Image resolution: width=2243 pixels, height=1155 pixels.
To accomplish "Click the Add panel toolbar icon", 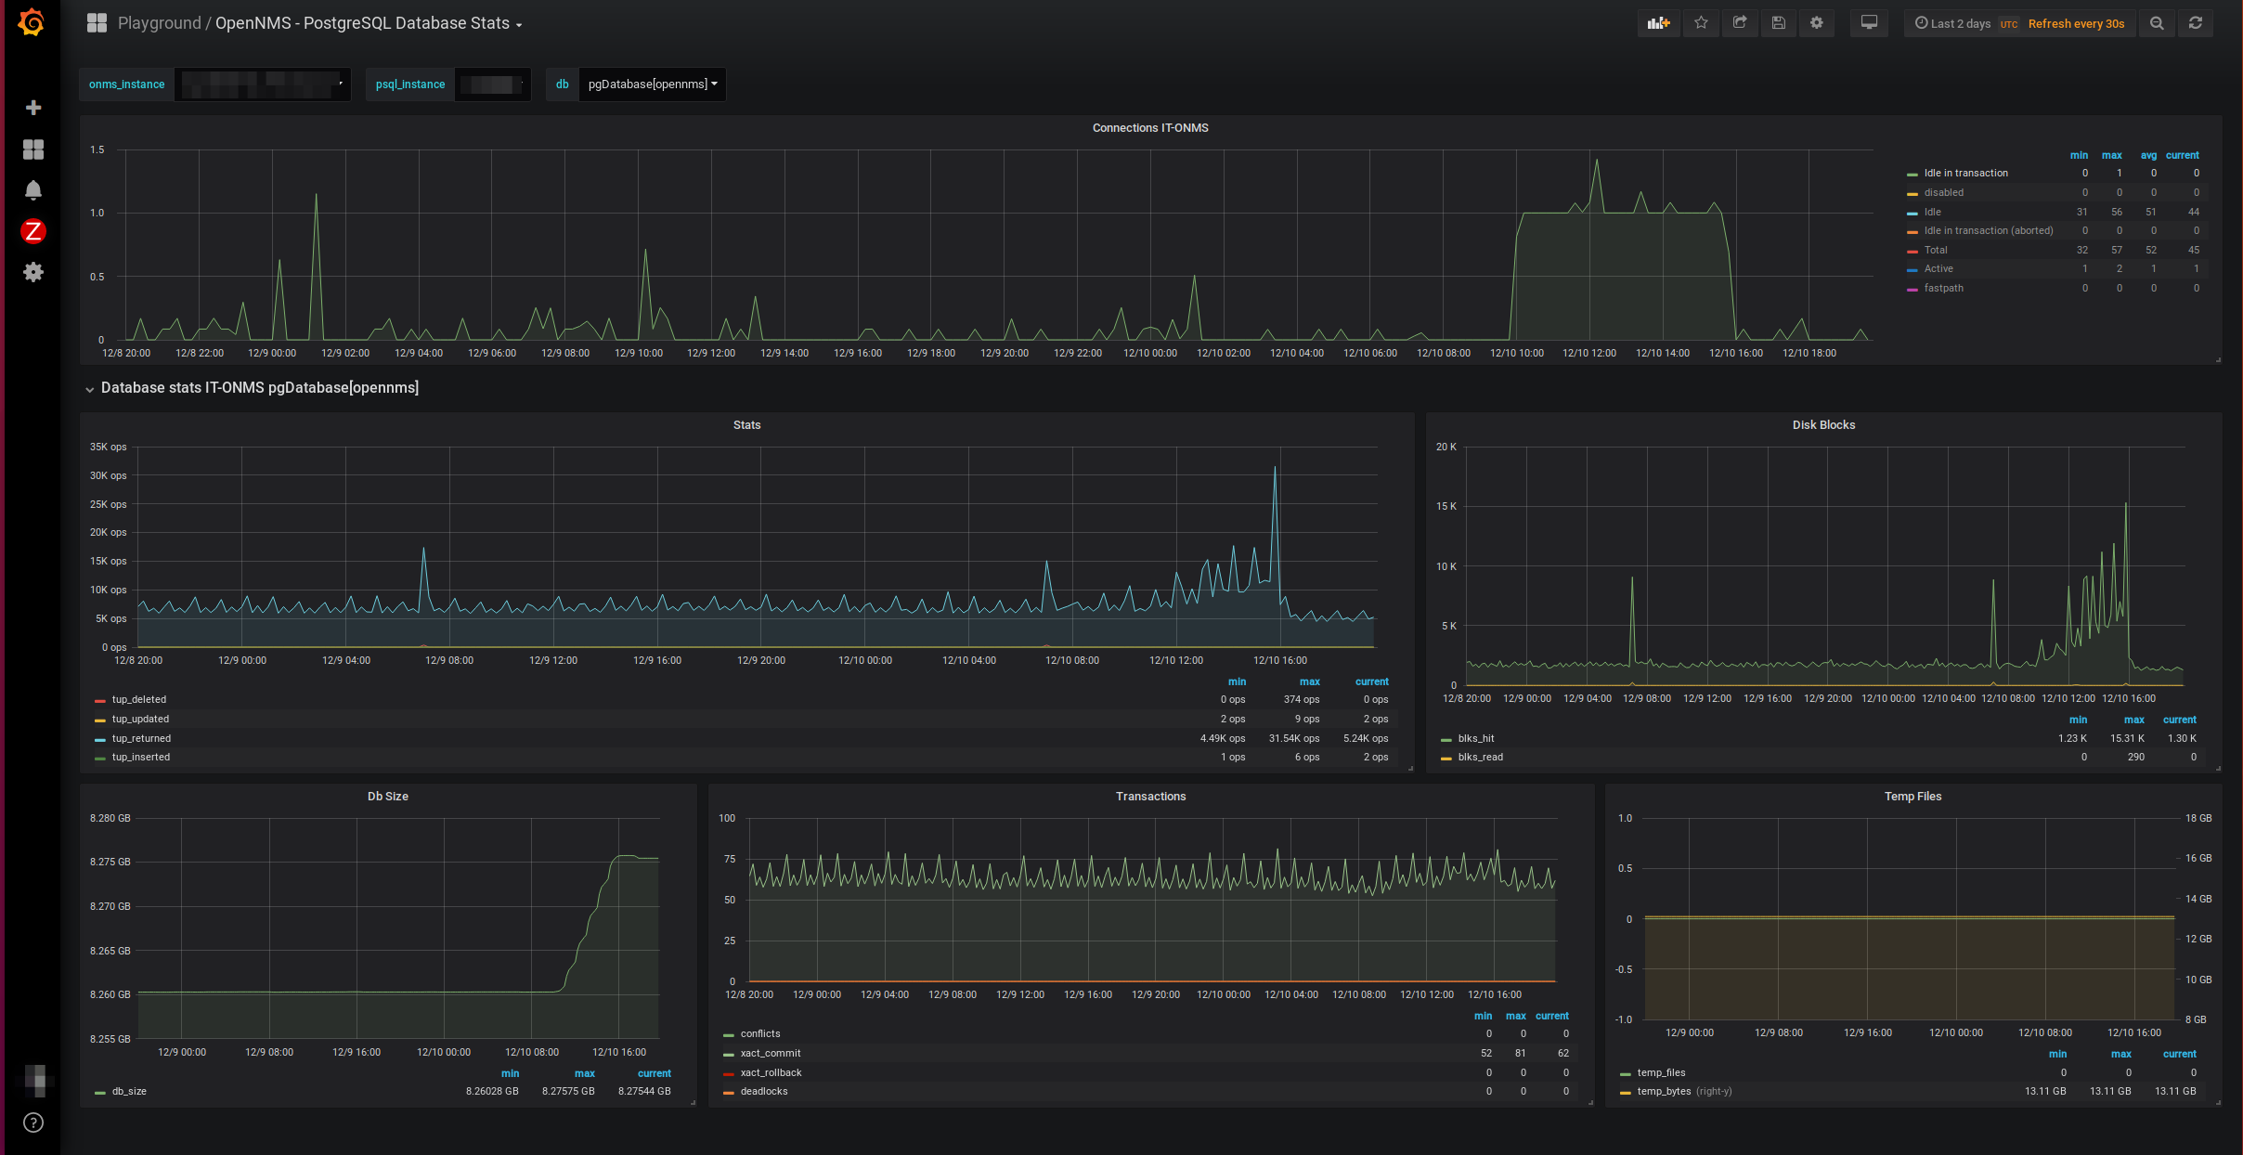I will pos(1658,23).
